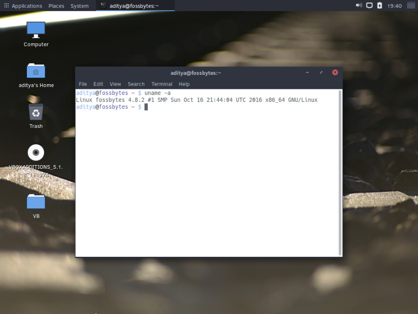Click the terminal vertical scrollbar
Image resolution: width=418 pixels, height=314 pixels.
click(340, 172)
